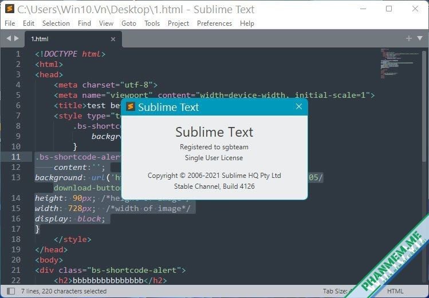Click the opening head tag
Image resolution: width=429 pixels, height=298 pixels.
(x=49, y=74)
